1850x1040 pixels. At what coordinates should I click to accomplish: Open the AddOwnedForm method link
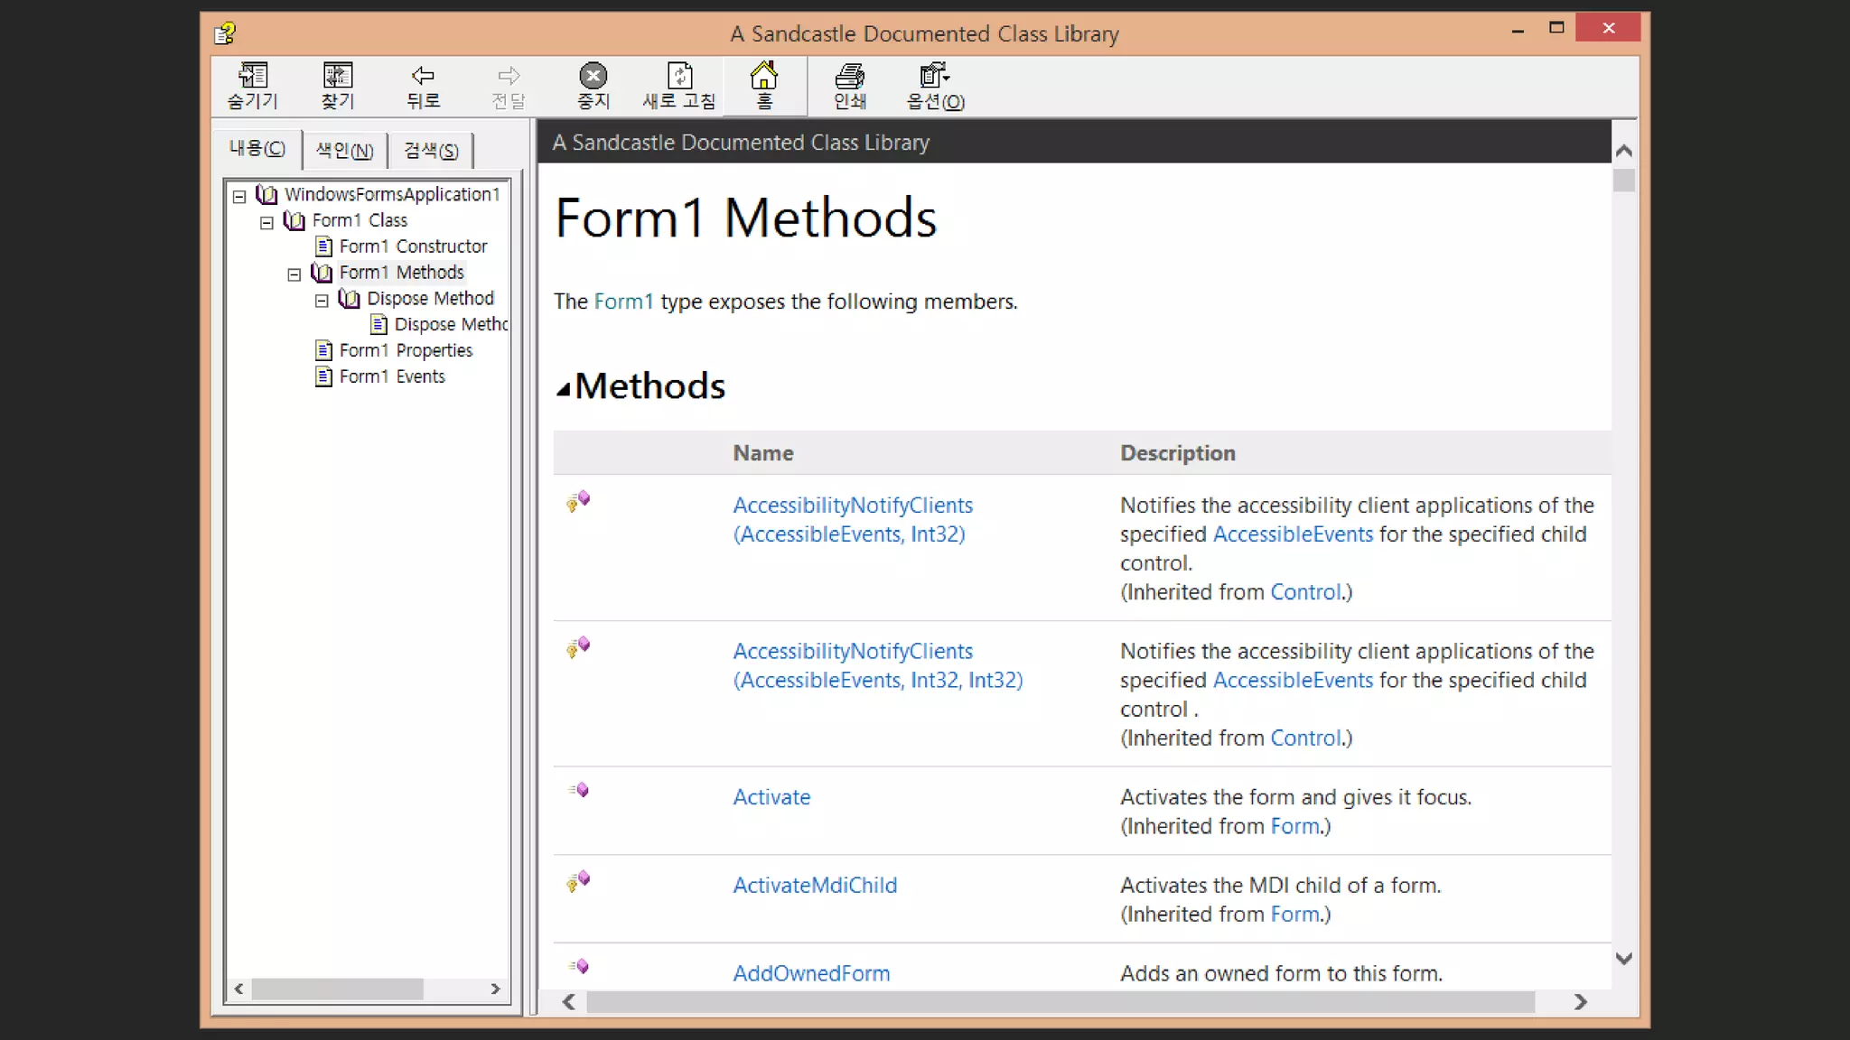pos(810,973)
